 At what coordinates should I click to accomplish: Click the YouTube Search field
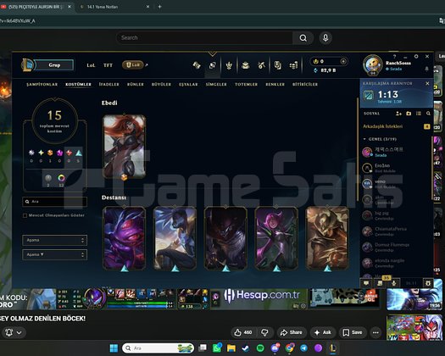pyautogui.click(x=204, y=38)
